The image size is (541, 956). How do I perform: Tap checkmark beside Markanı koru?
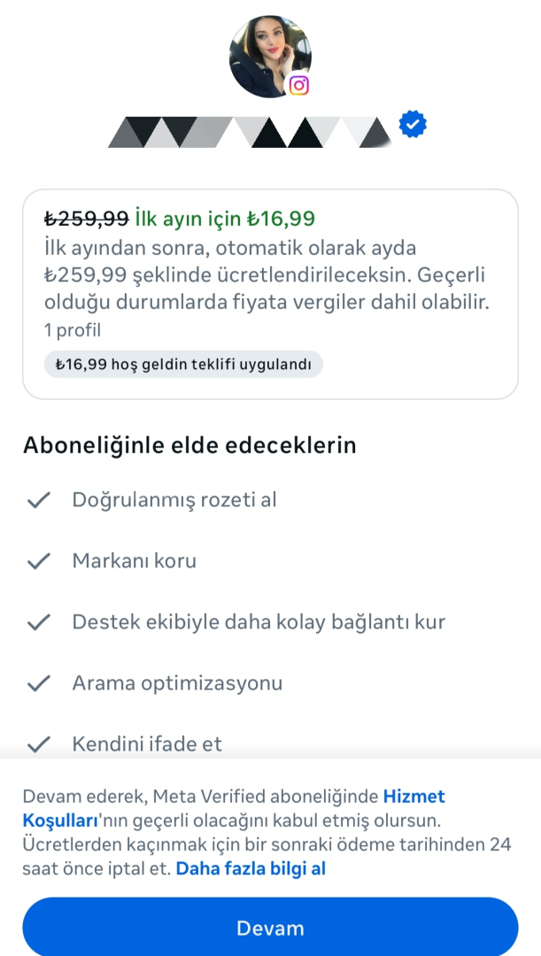[38, 561]
